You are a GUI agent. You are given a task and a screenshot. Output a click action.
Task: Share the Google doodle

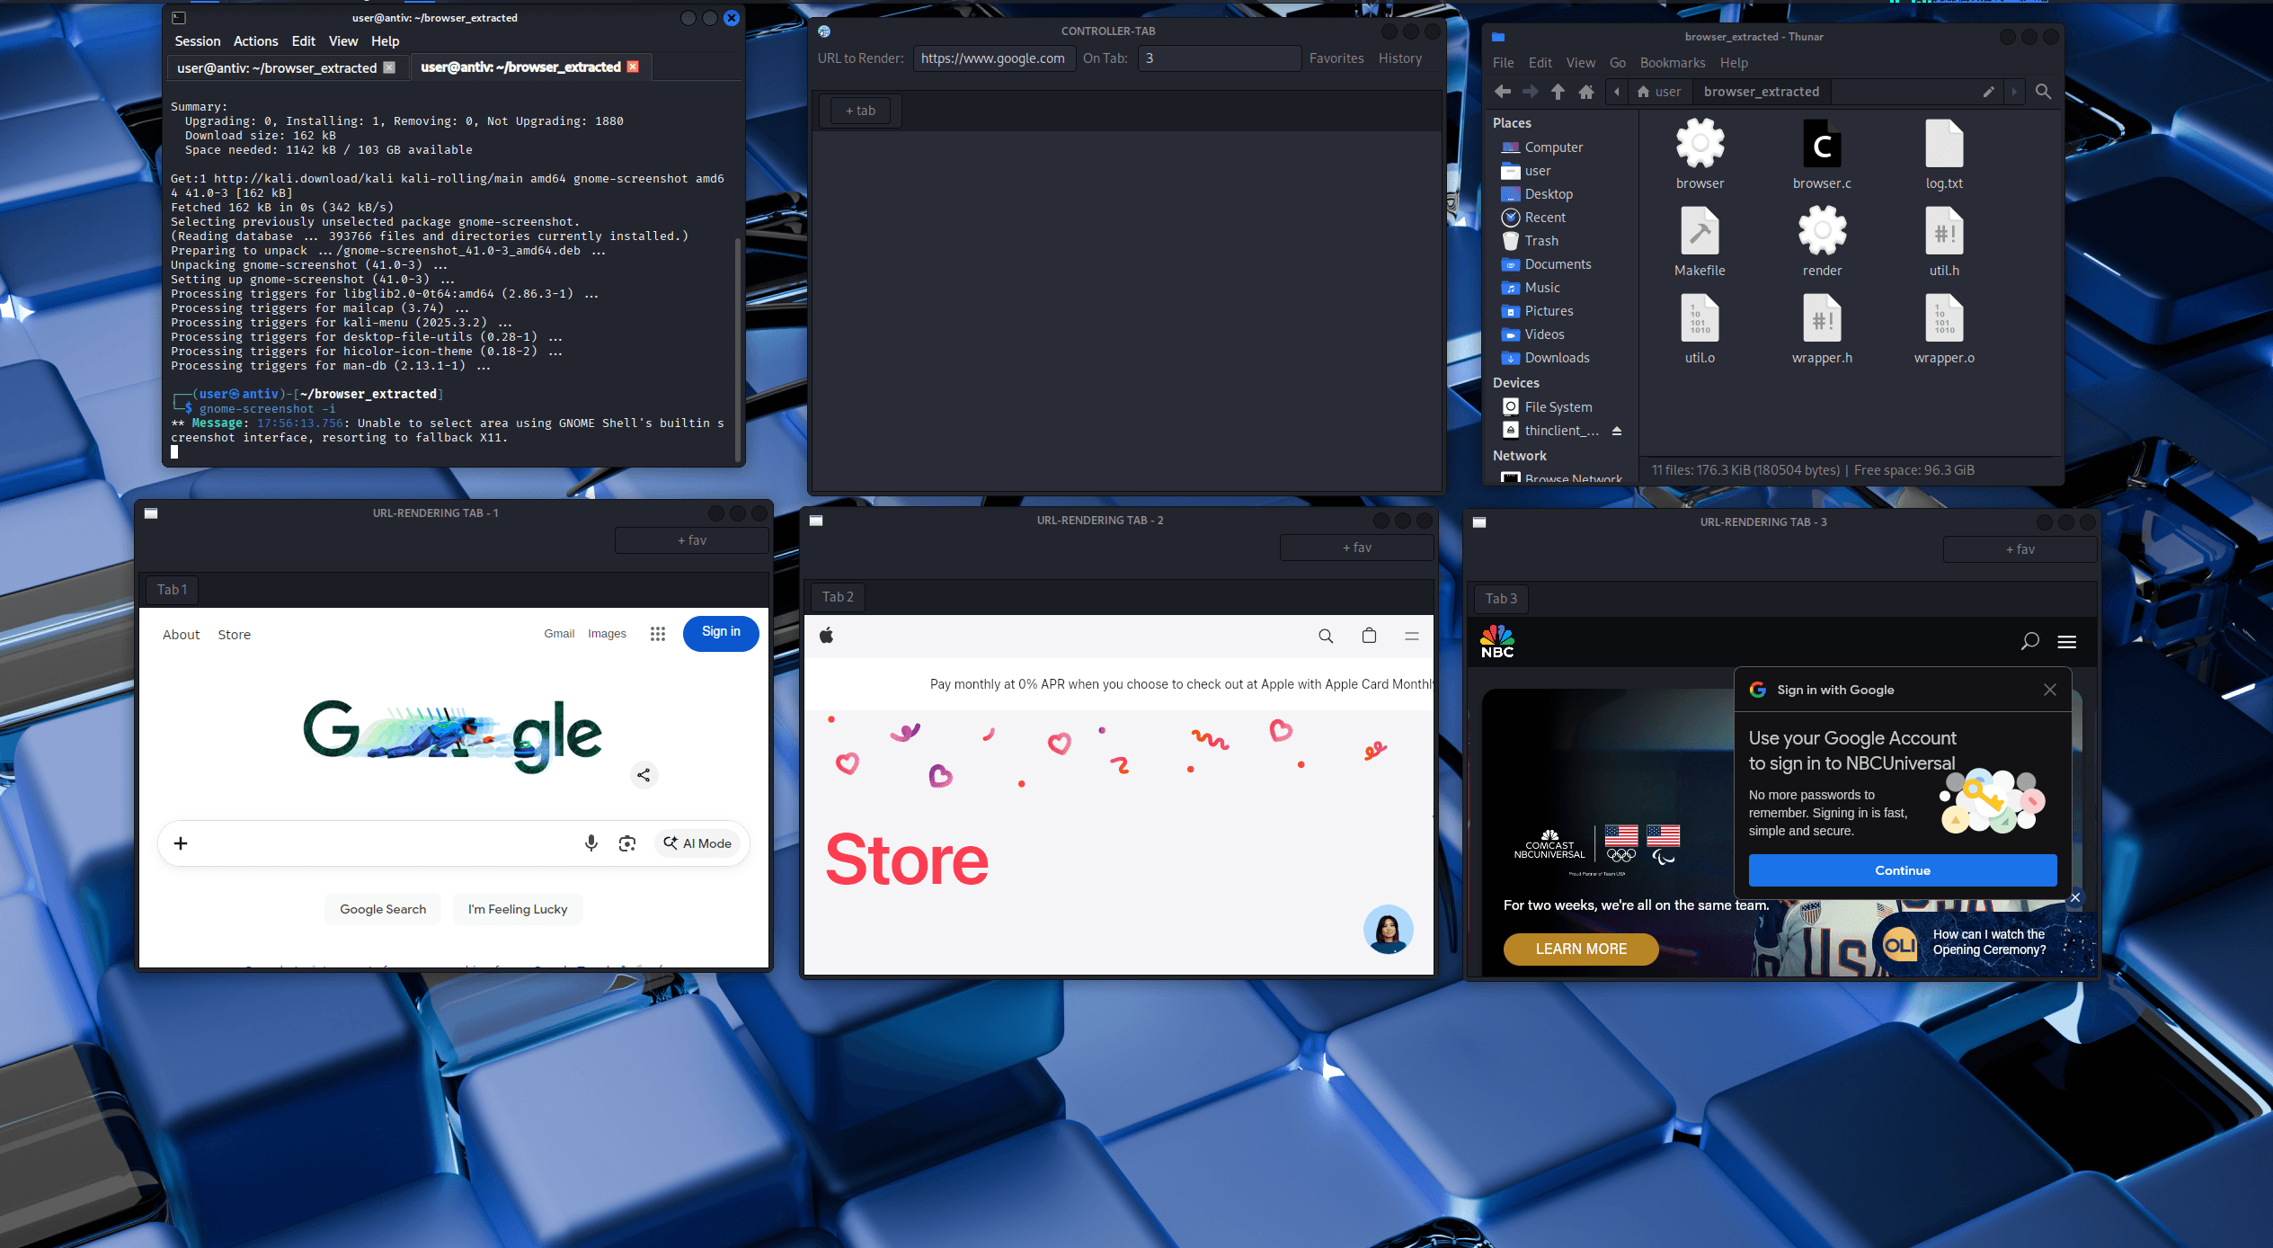coord(644,774)
